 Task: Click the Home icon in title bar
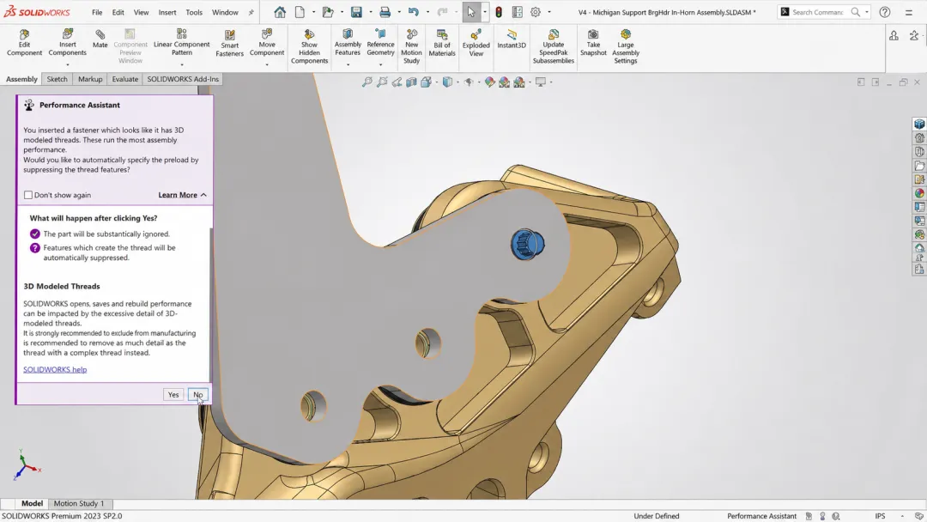pyautogui.click(x=280, y=12)
